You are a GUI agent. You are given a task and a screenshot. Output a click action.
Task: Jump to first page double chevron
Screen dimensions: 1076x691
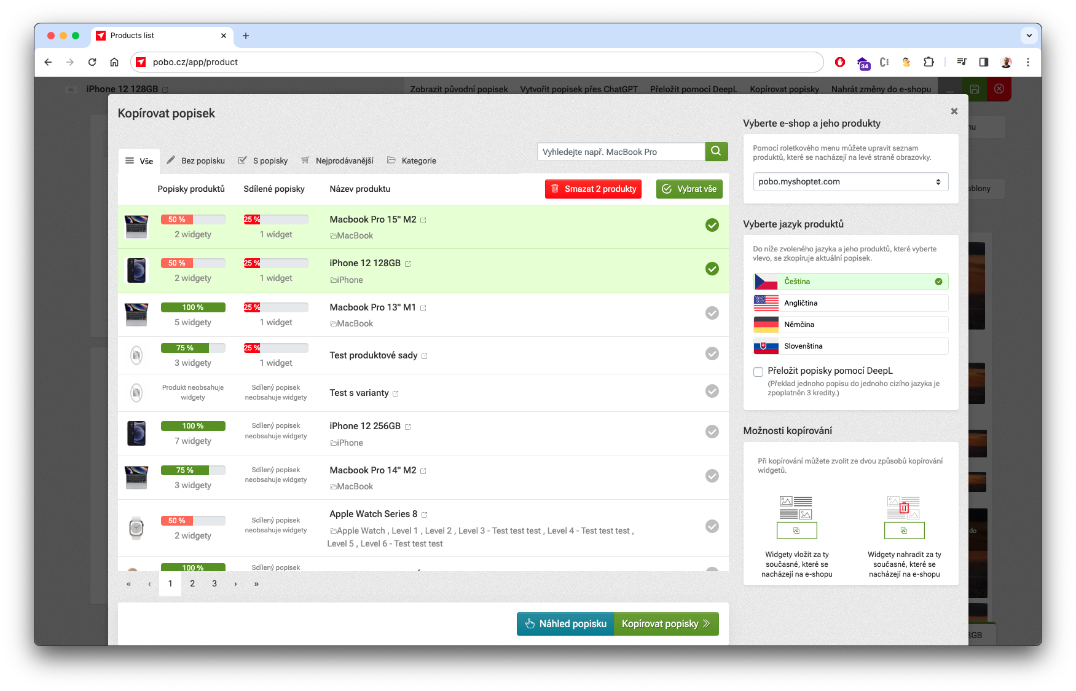[x=128, y=584]
